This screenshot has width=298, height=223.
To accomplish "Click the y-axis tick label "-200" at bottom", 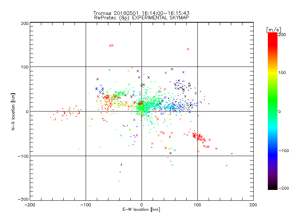I will click(23, 199).
